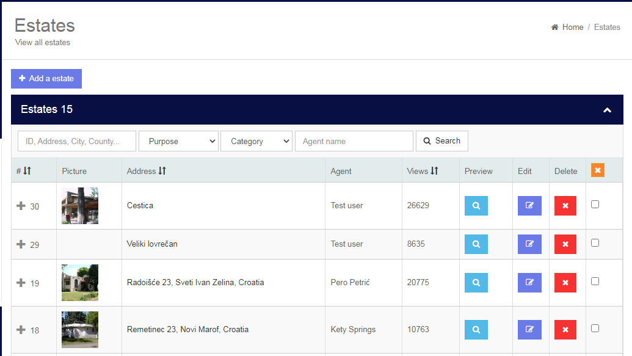Edit the Radoišće 23 estate

point(529,283)
